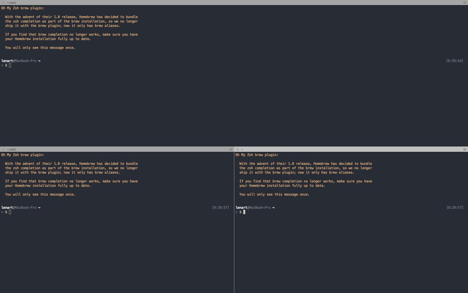Open the hamburger menu of the bottom-right pane
The width and height of the screenshot is (468, 293).
click(x=464, y=149)
